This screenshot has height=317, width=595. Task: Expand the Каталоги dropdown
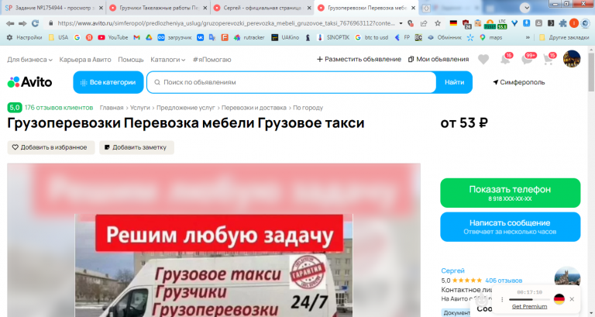click(x=167, y=60)
